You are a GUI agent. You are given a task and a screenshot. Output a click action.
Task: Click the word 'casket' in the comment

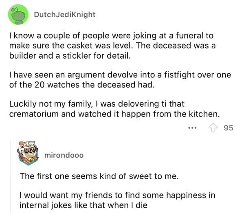click(x=80, y=46)
